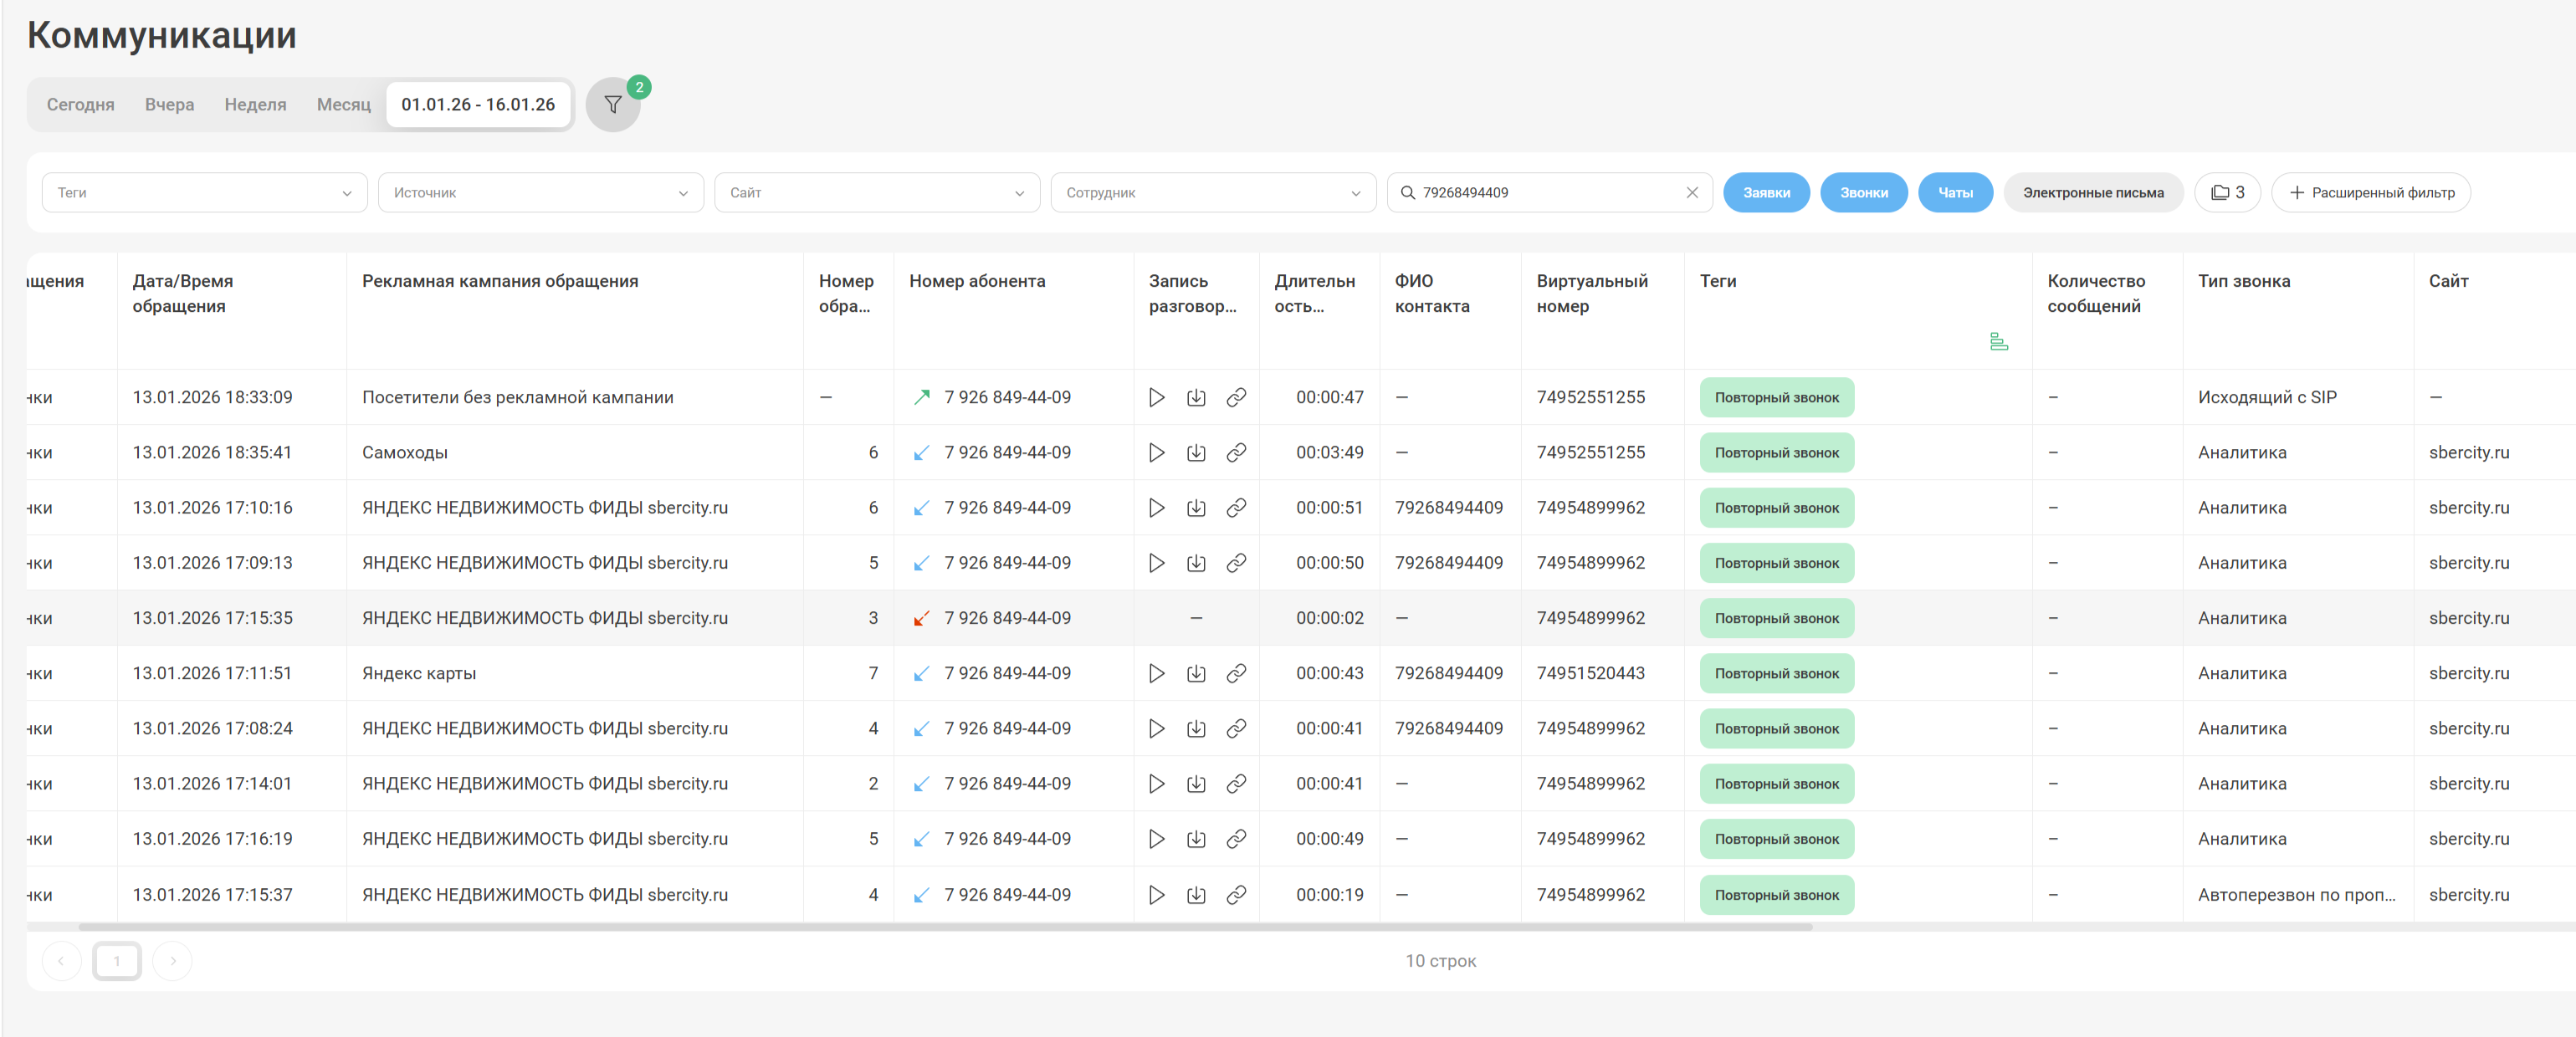Open the funnel filter icon with badge
The width and height of the screenshot is (2576, 1037).
[612, 105]
